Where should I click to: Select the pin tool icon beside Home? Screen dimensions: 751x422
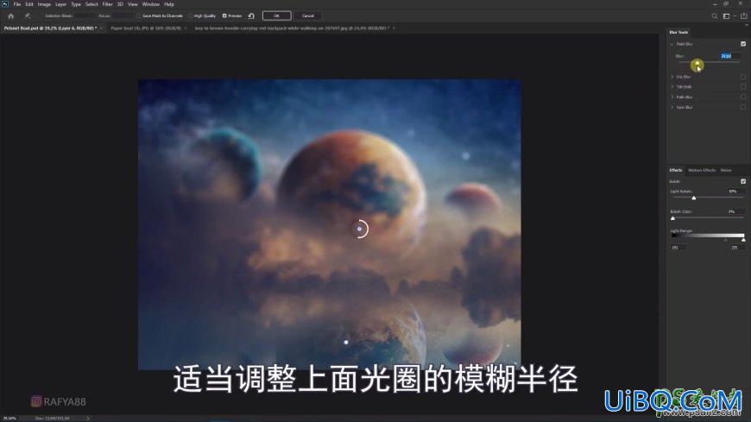28,16
